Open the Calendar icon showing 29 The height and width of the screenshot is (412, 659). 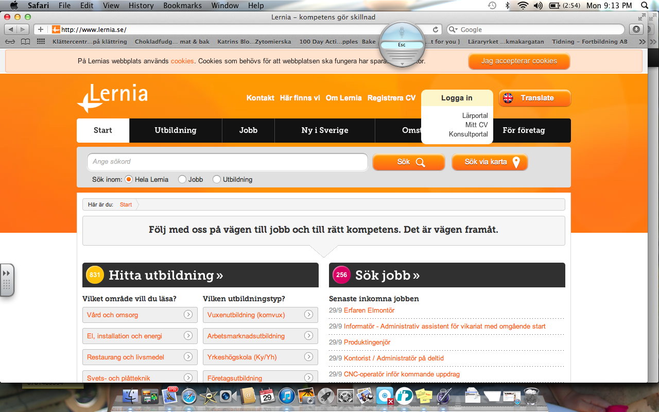pyautogui.click(x=267, y=396)
